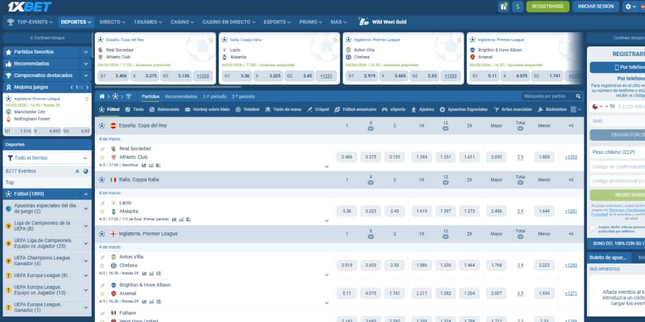Open the DEPORTES menu
This screenshot has width=645, height=322.
point(76,22)
